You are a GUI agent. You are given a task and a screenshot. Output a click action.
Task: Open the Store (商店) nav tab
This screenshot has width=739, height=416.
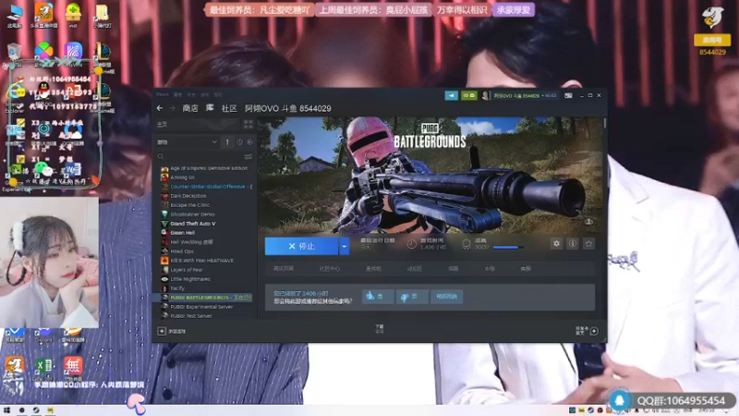click(x=190, y=108)
